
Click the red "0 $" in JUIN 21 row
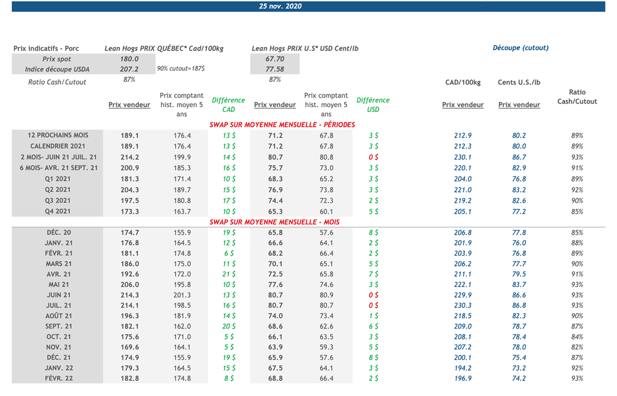tap(373, 295)
